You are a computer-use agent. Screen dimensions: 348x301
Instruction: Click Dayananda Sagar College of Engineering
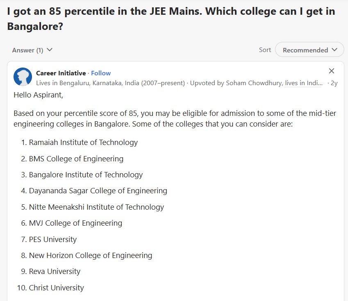coord(98,191)
